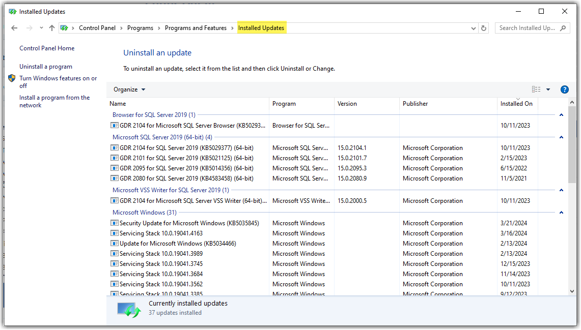Open the Control Panel Home link
Image resolution: width=581 pixels, height=330 pixels.
coord(47,48)
